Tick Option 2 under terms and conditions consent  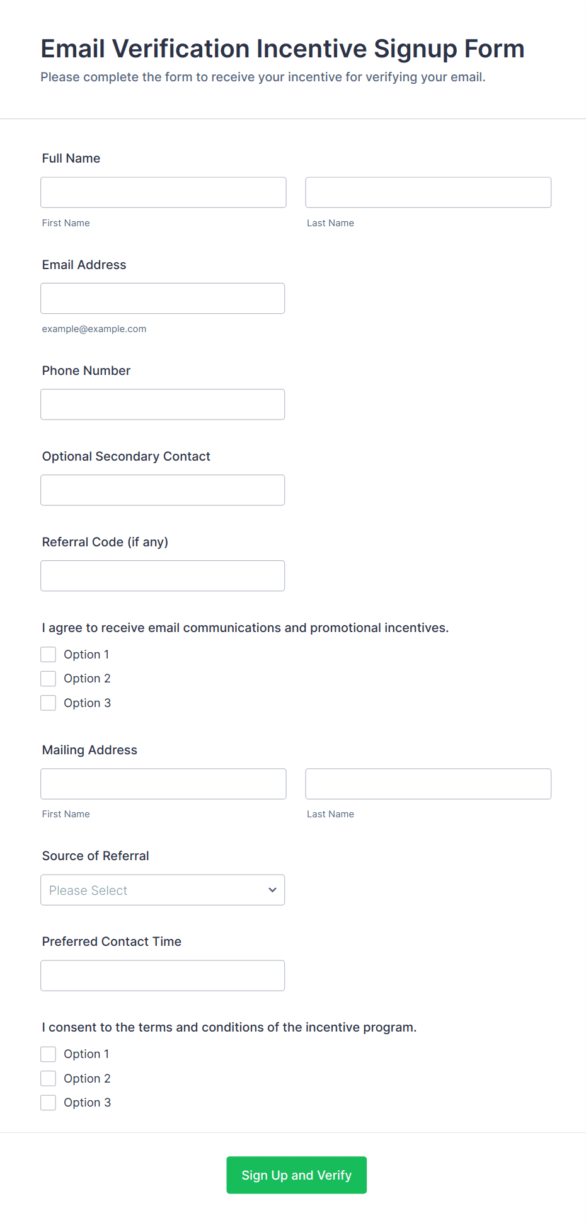point(49,1078)
